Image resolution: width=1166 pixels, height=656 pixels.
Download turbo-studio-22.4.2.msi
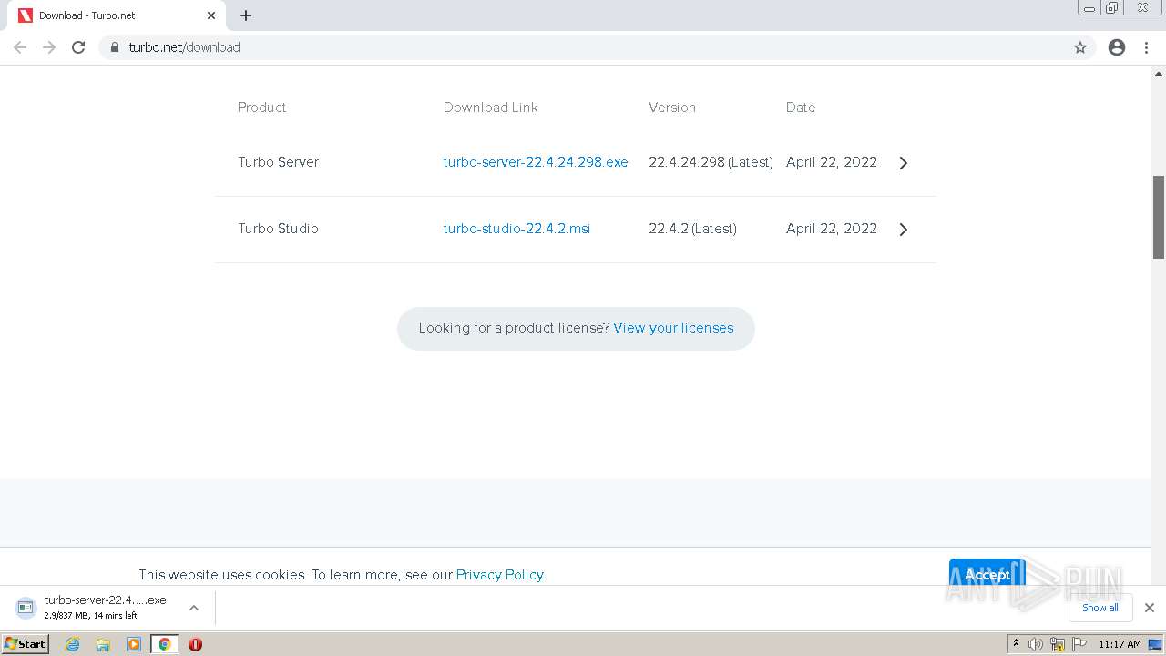[x=517, y=229]
